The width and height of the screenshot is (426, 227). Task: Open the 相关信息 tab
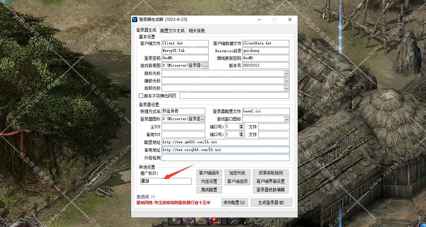197,31
